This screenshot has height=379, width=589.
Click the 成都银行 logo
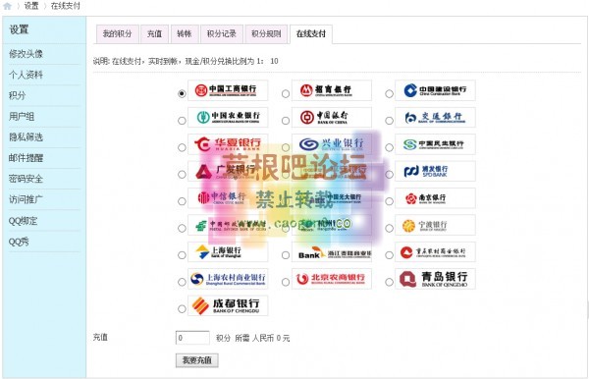click(228, 305)
